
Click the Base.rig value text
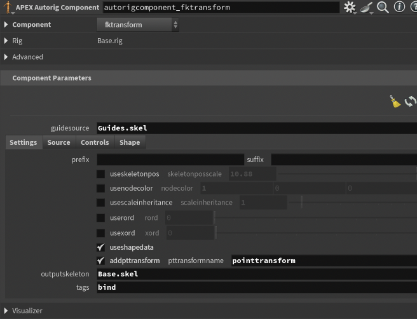coord(110,41)
